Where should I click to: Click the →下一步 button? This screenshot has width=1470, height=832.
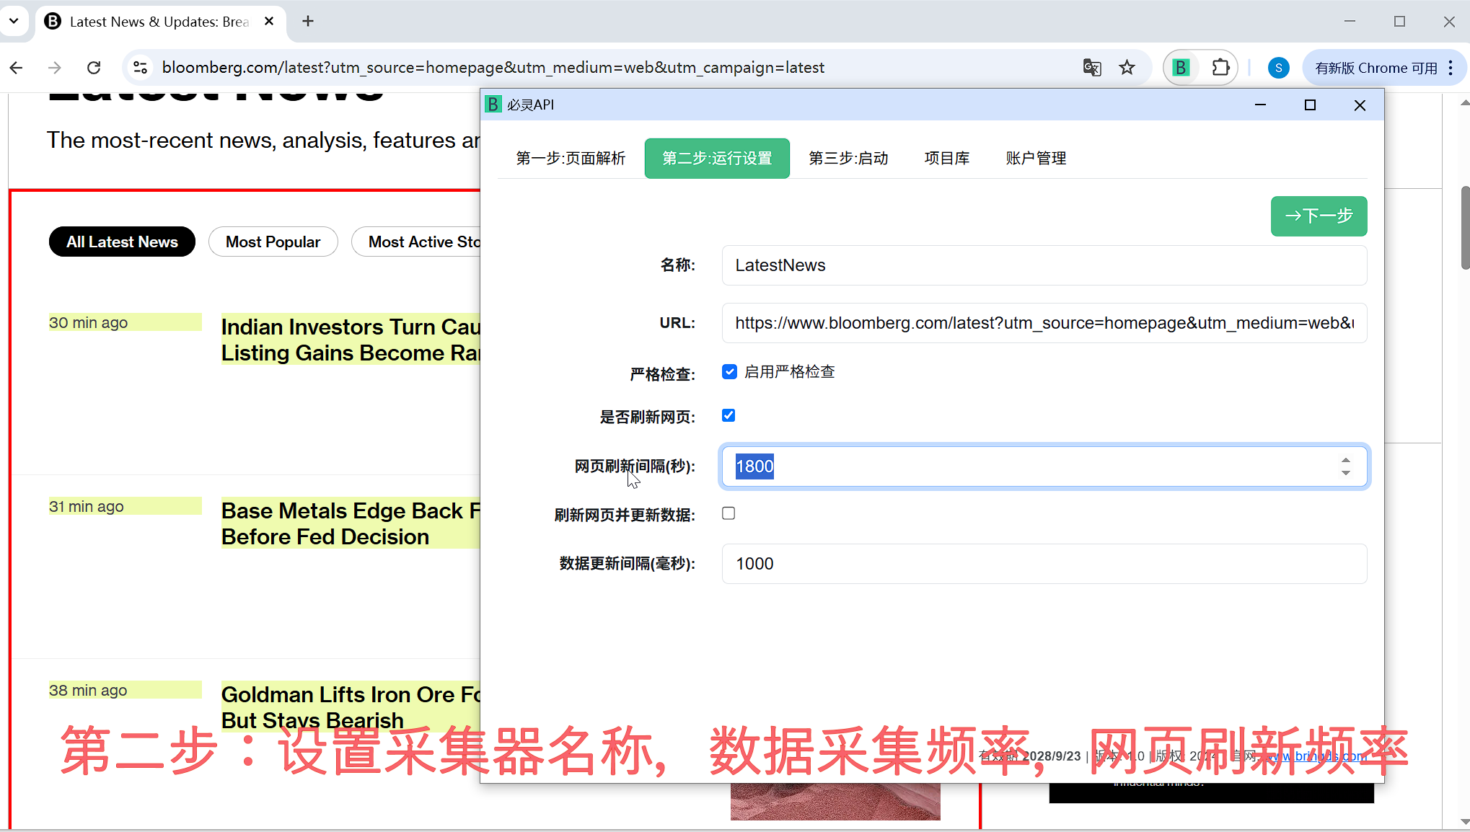point(1318,216)
